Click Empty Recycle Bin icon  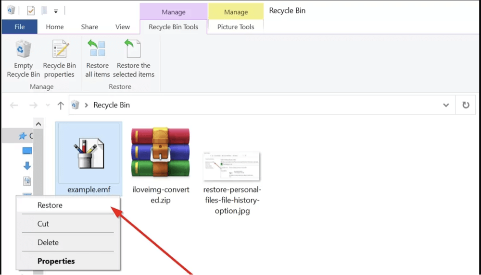[23, 49]
